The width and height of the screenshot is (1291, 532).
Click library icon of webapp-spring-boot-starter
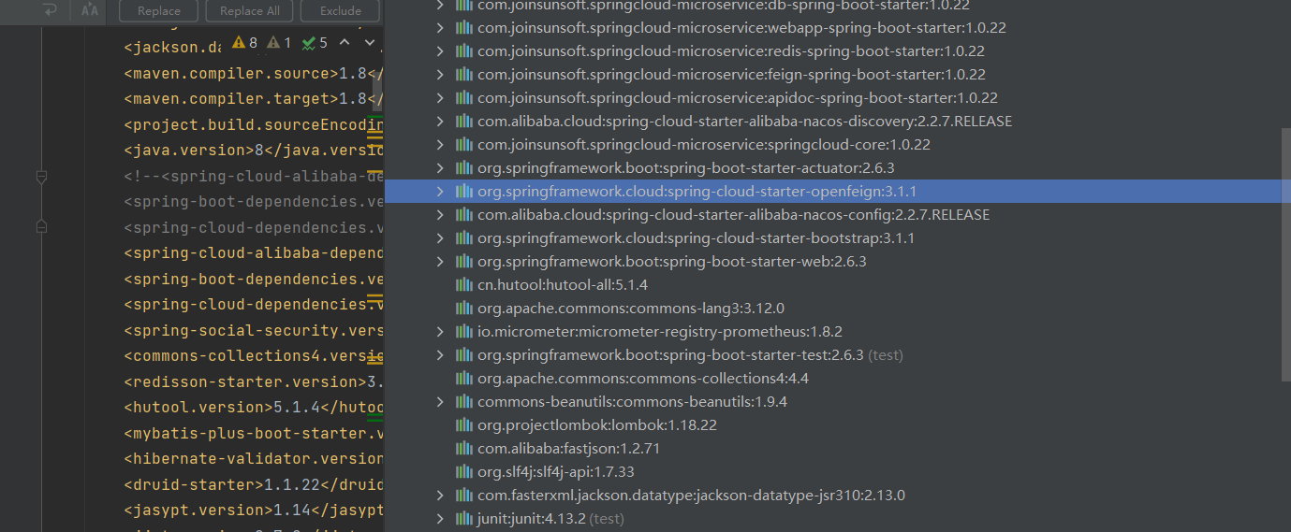click(x=463, y=28)
